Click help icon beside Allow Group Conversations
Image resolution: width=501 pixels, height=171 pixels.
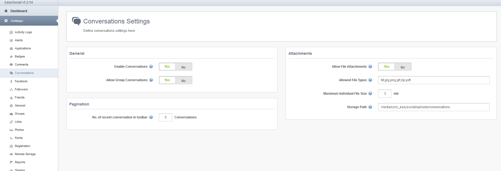[x=151, y=80]
